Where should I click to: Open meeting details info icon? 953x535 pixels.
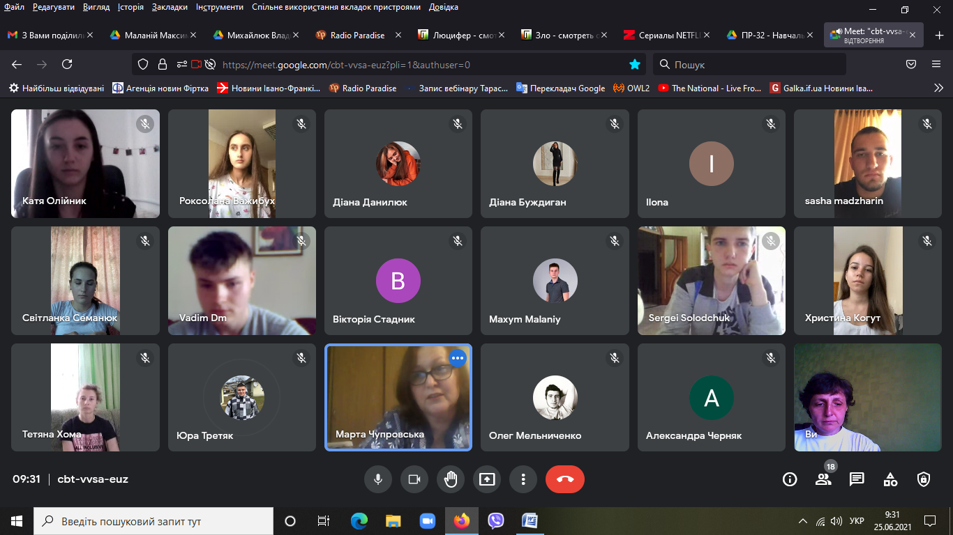[790, 479]
